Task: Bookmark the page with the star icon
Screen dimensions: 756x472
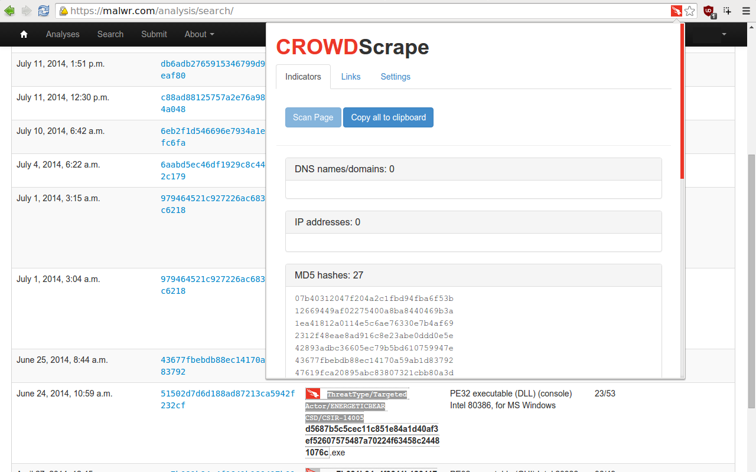Action: coord(689,10)
